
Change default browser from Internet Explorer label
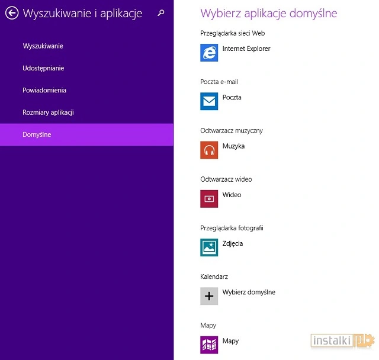246,49
